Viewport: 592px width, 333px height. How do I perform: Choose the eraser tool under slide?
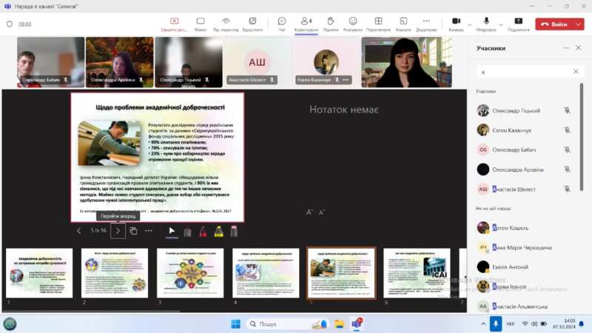pyautogui.click(x=234, y=231)
